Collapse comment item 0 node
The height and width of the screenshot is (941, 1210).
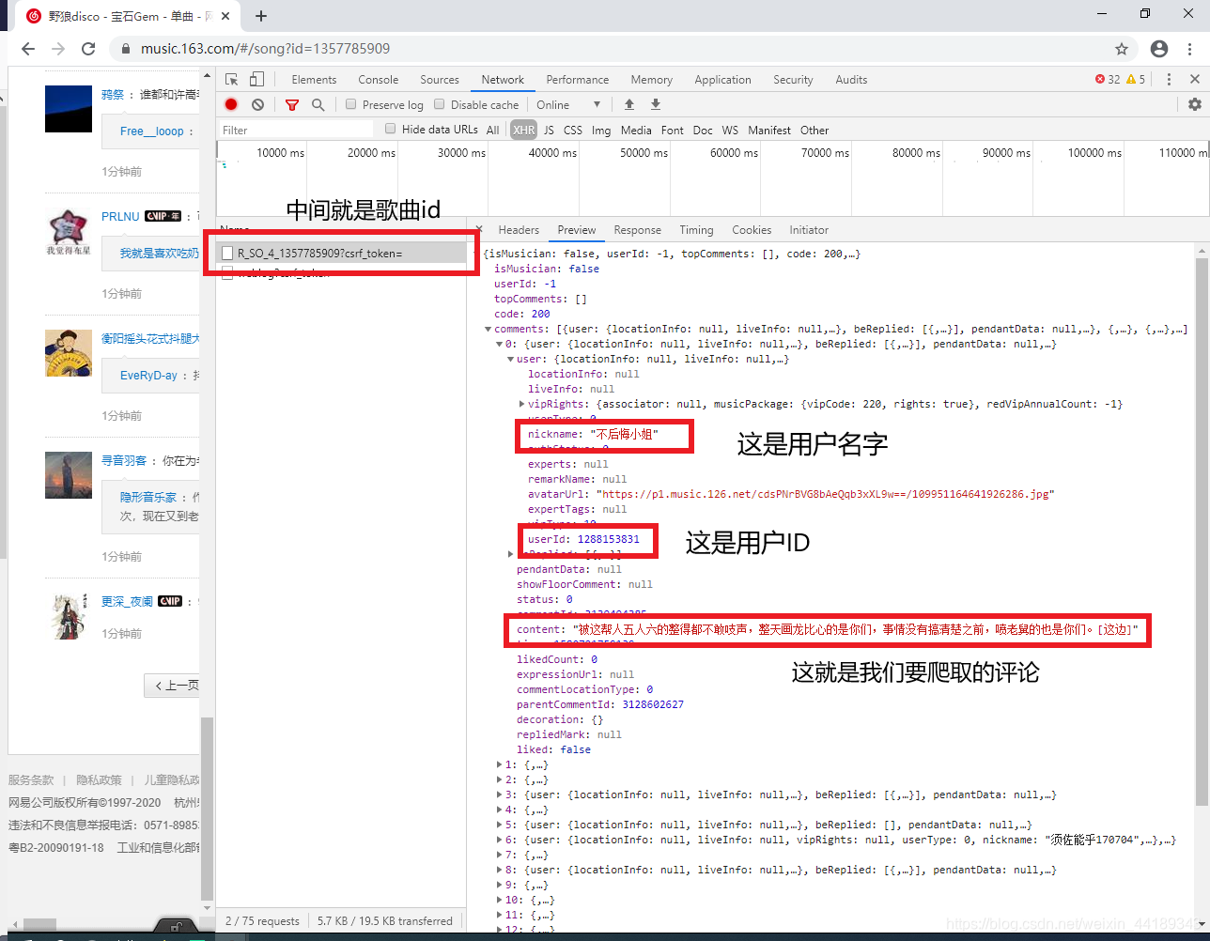(x=499, y=344)
